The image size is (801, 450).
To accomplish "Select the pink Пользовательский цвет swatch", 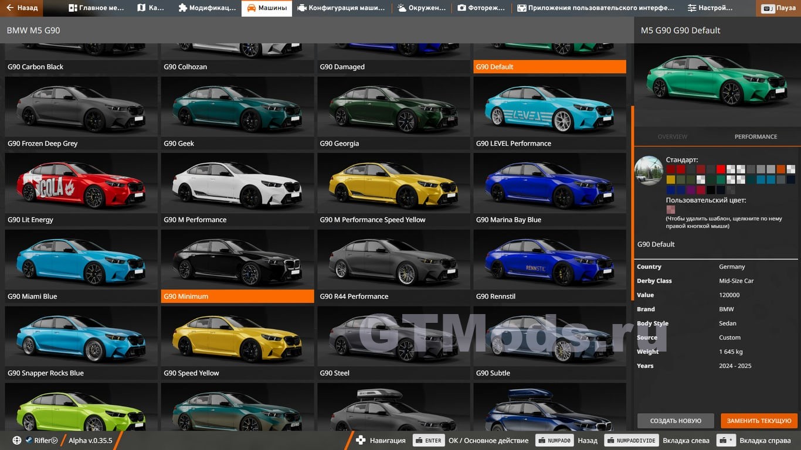I will [x=670, y=210].
